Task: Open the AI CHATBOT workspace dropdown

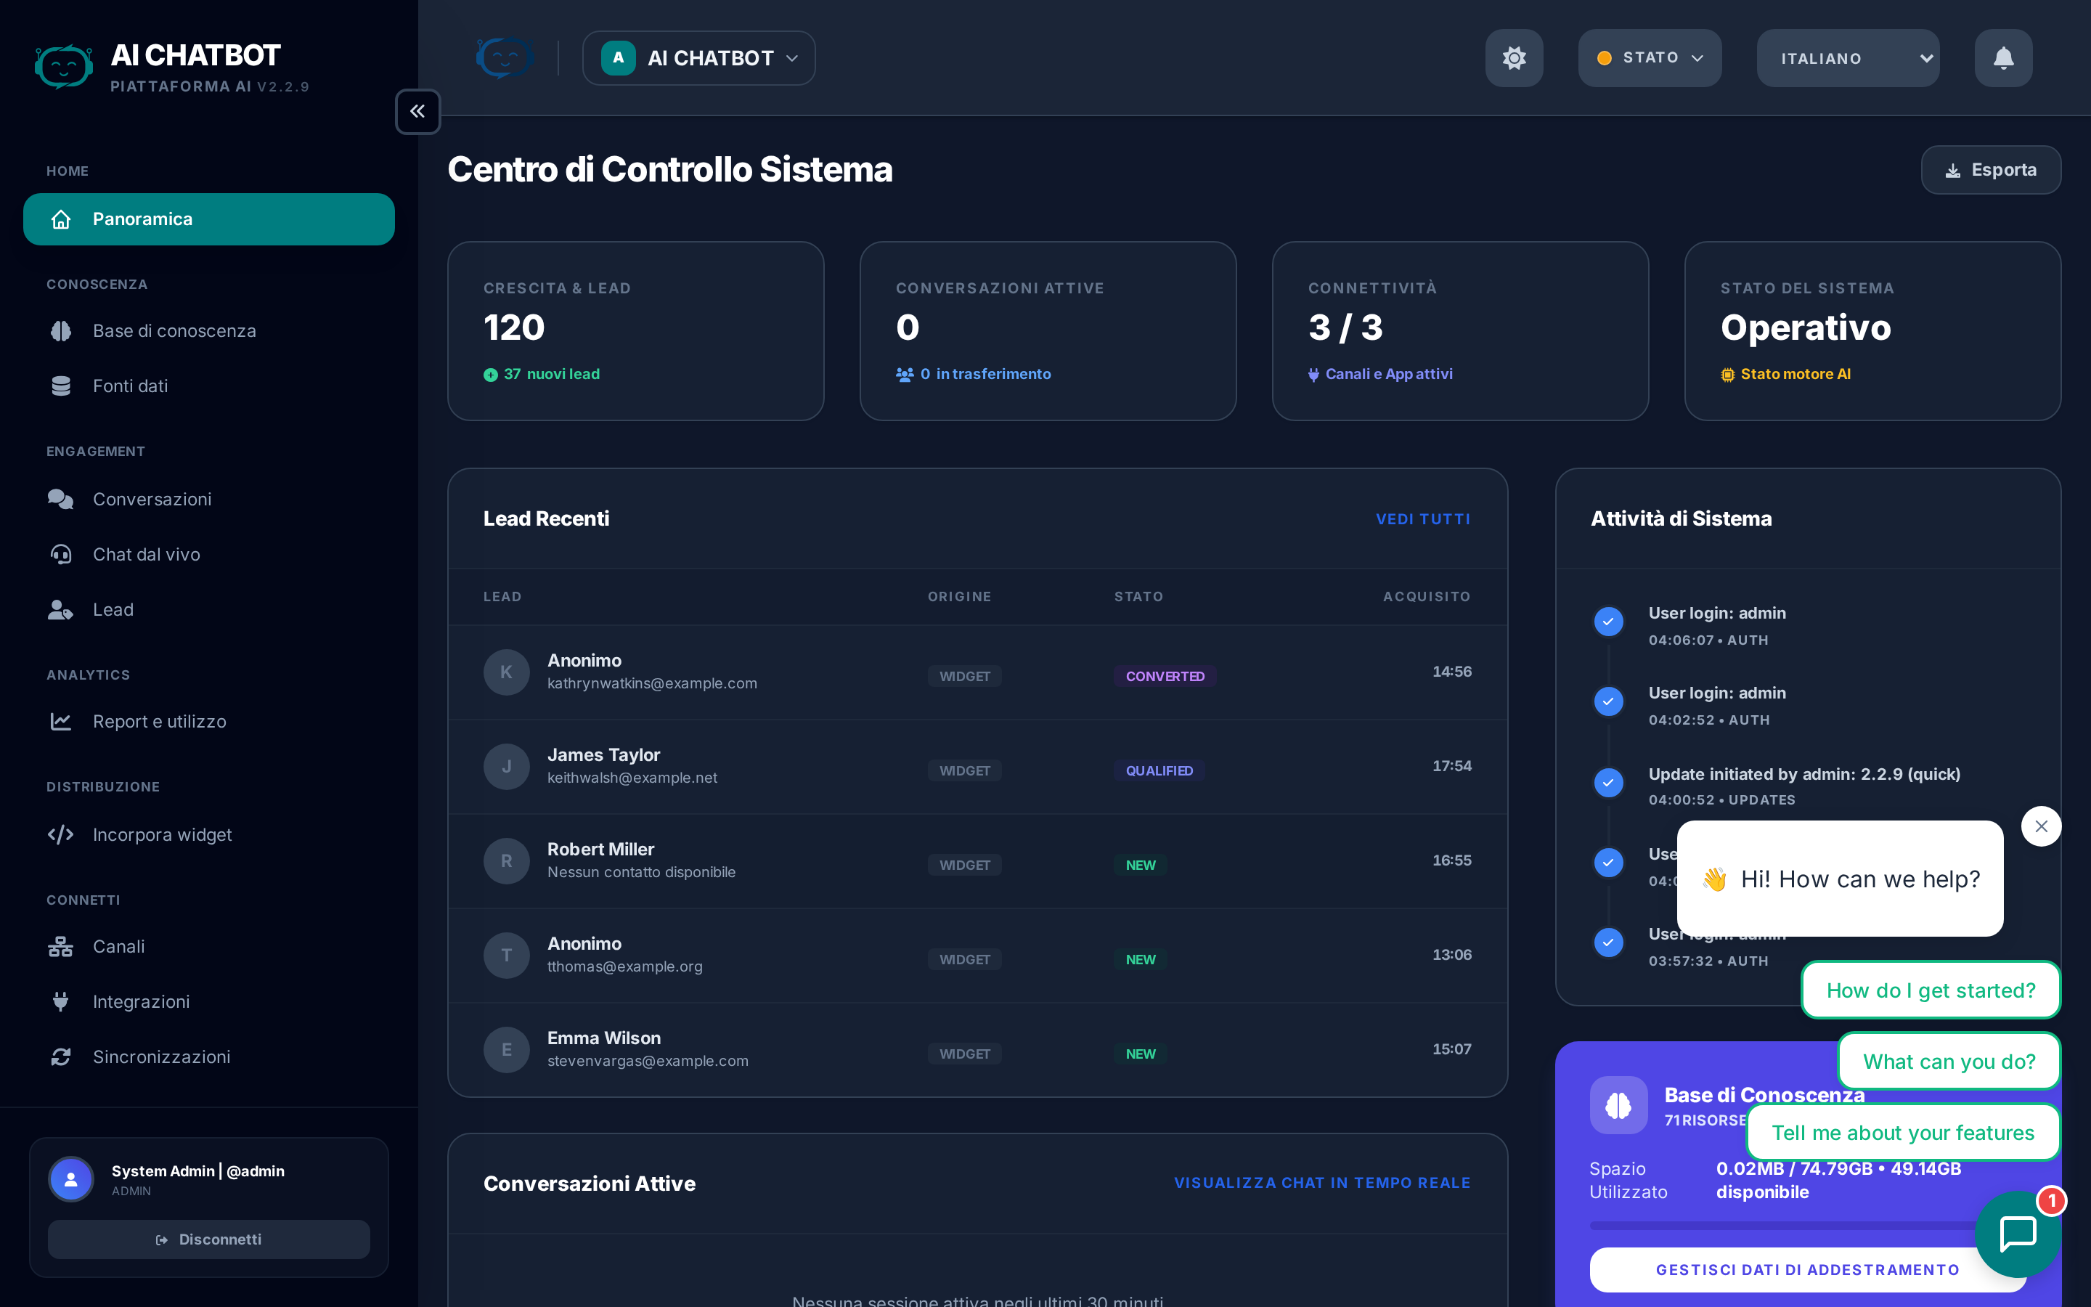Action: click(x=698, y=58)
